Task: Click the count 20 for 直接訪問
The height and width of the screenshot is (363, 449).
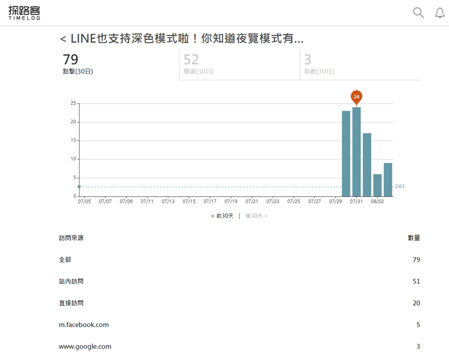Action: (x=416, y=303)
